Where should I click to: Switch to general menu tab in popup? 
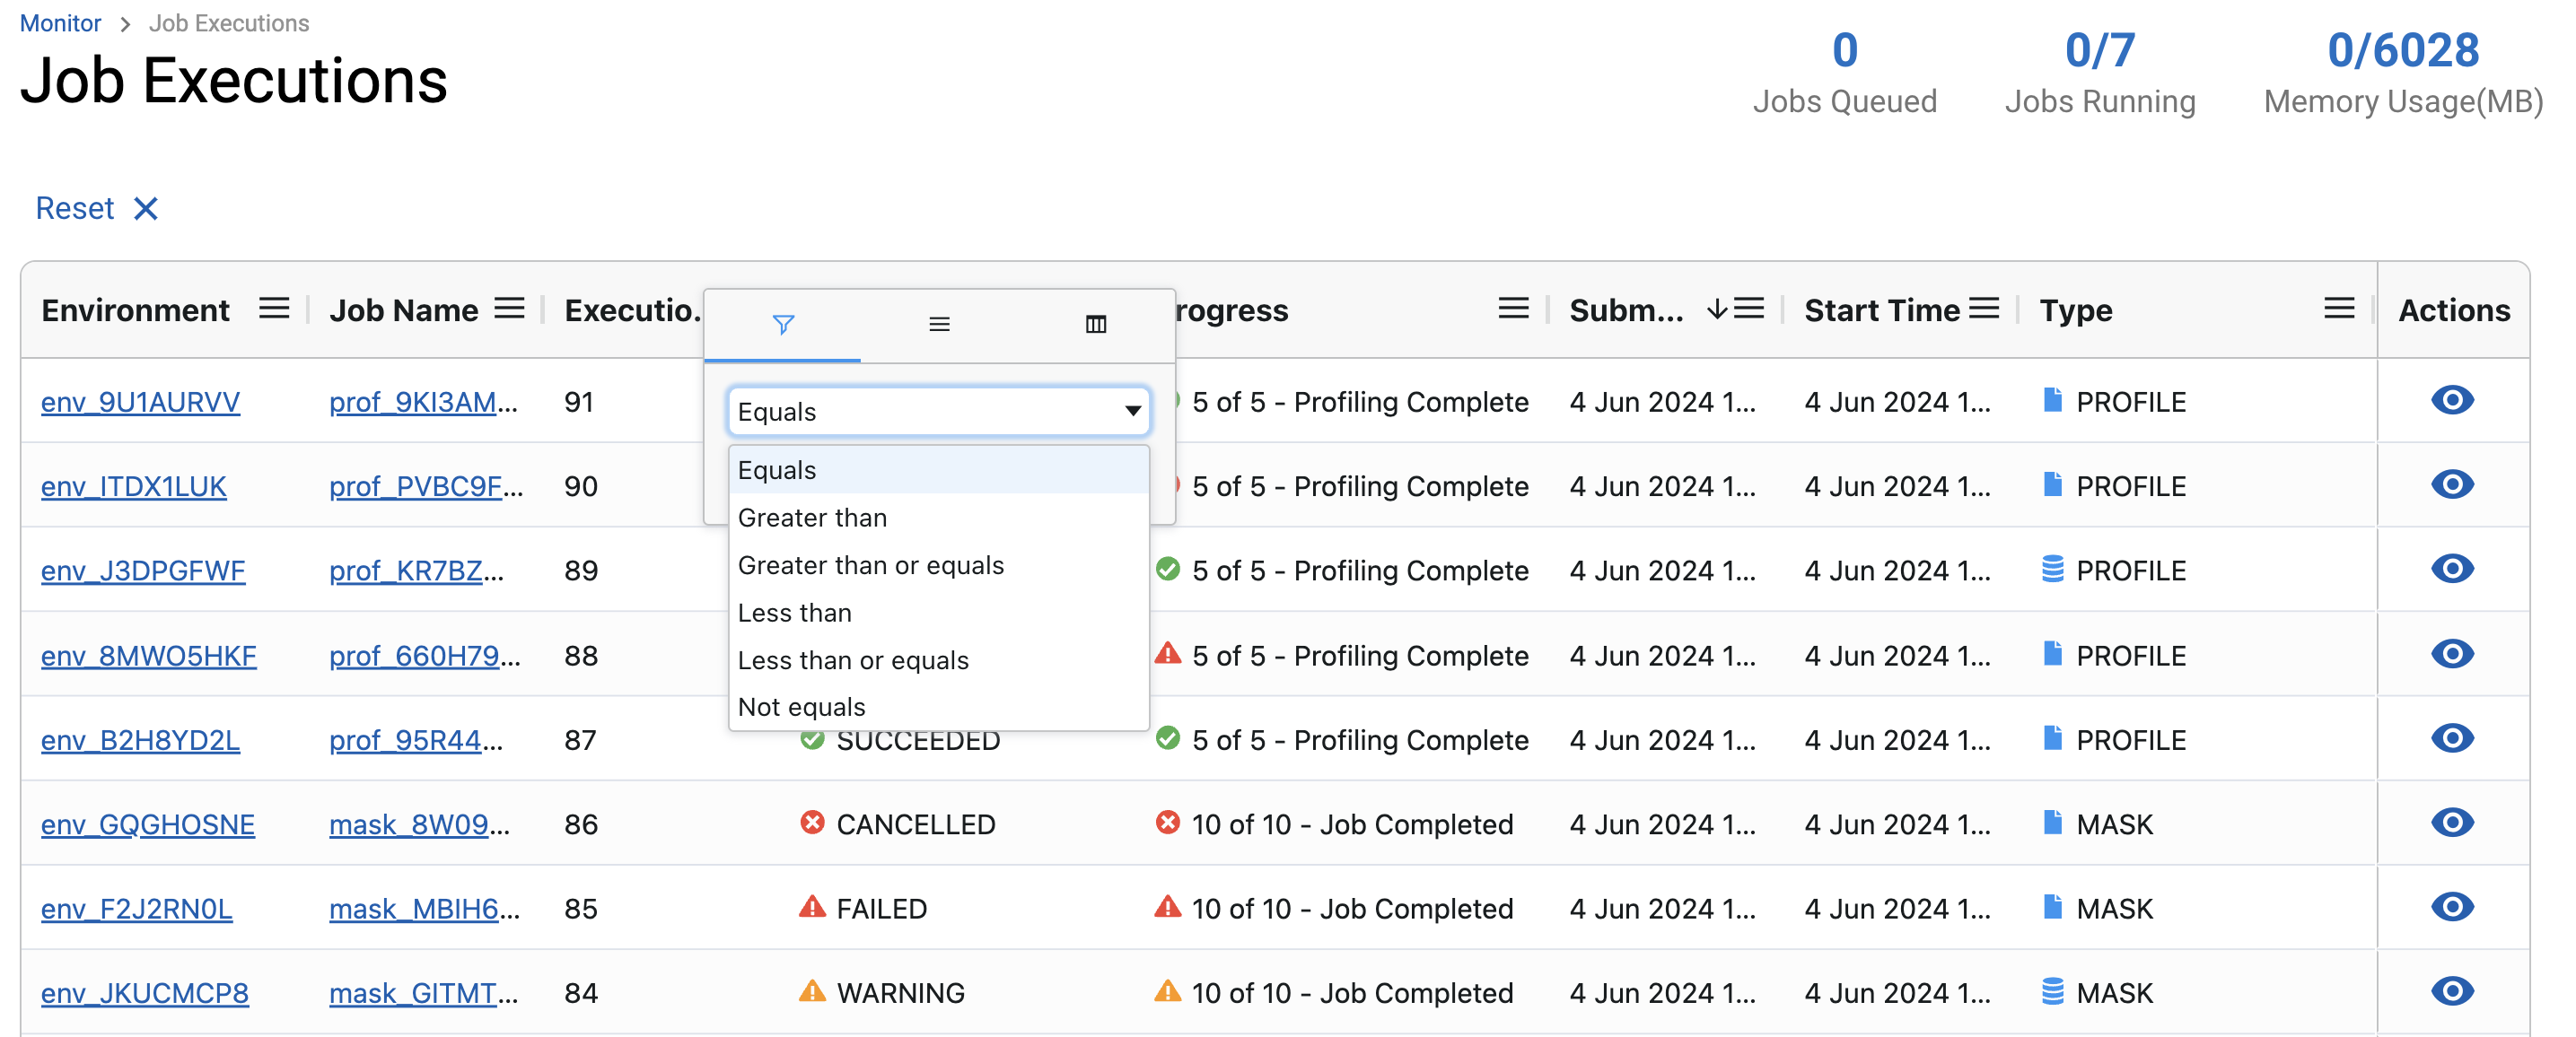(939, 324)
